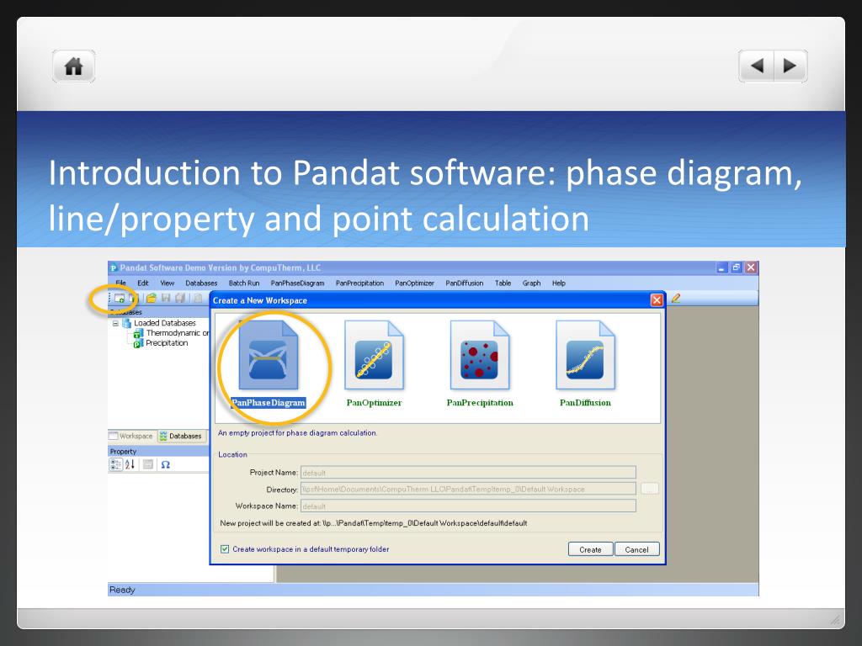This screenshot has width=862, height=646.
Task: Select the Precipitation tree row
Action: [x=161, y=343]
